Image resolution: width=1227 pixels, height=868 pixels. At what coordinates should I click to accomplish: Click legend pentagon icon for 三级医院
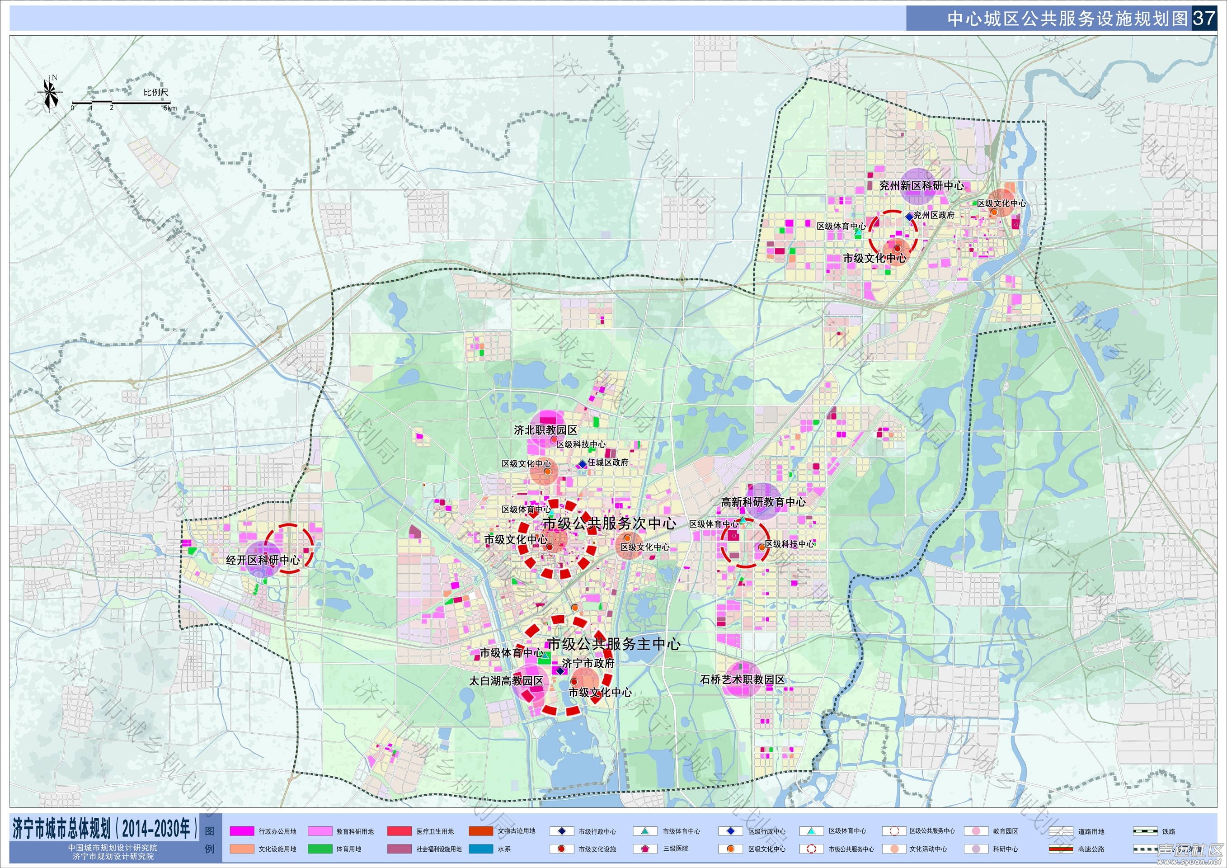[x=645, y=849]
